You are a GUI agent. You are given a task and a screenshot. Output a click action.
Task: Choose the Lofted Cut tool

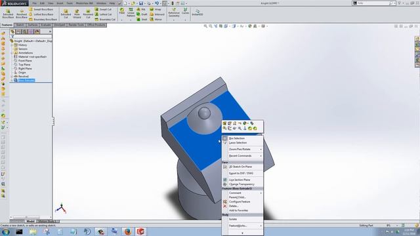pos(104,14)
